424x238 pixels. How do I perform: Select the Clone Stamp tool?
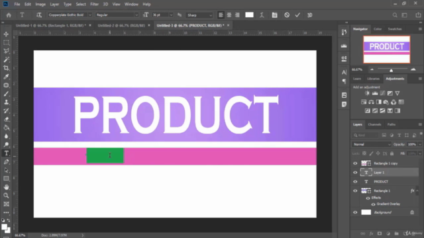[x=6, y=102]
